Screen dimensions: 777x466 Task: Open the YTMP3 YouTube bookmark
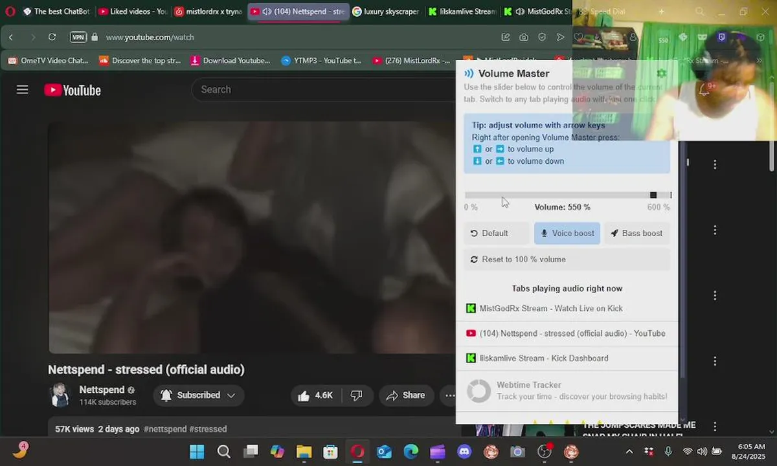pos(322,61)
